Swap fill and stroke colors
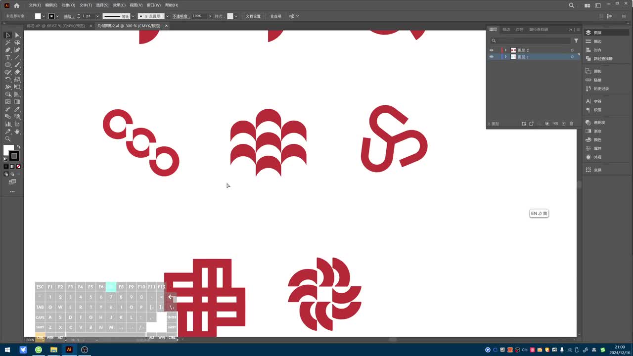The height and width of the screenshot is (356, 633). [18, 147]
